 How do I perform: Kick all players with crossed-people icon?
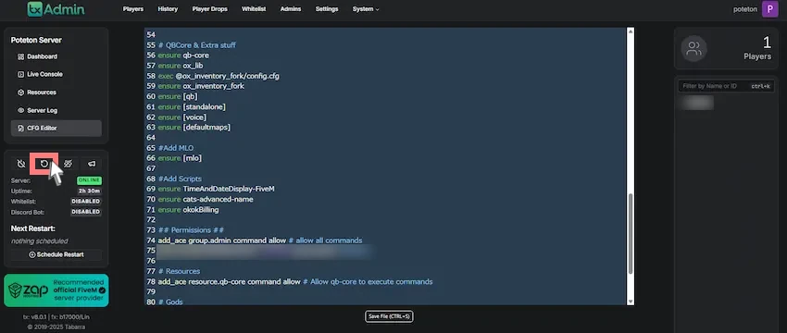coord(69,164)
